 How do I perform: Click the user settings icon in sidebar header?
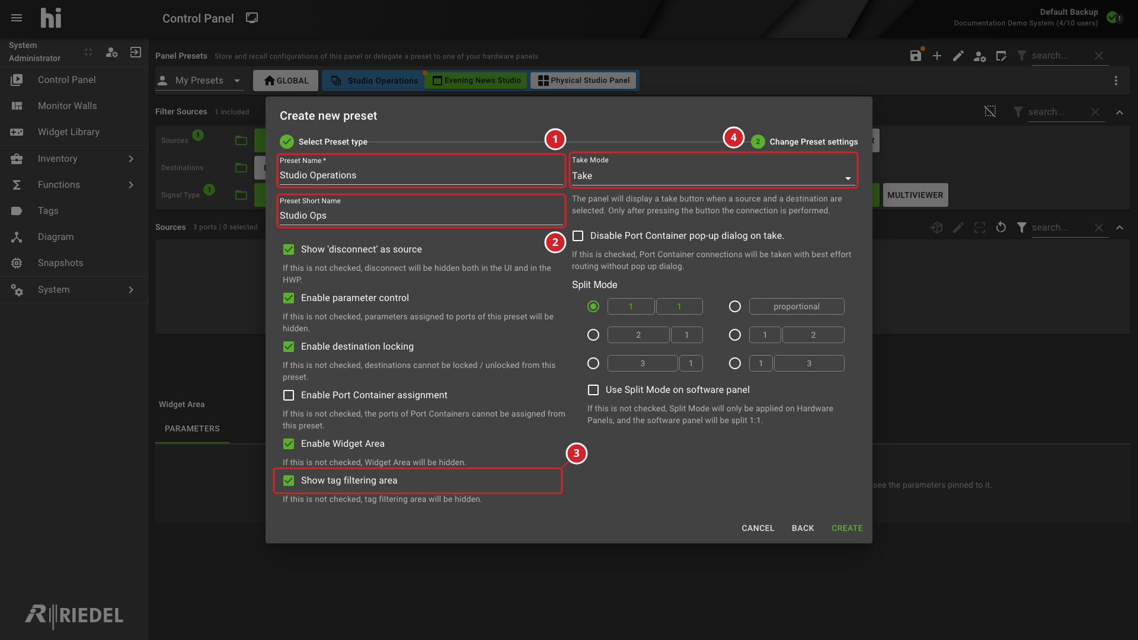click(111, 52)
